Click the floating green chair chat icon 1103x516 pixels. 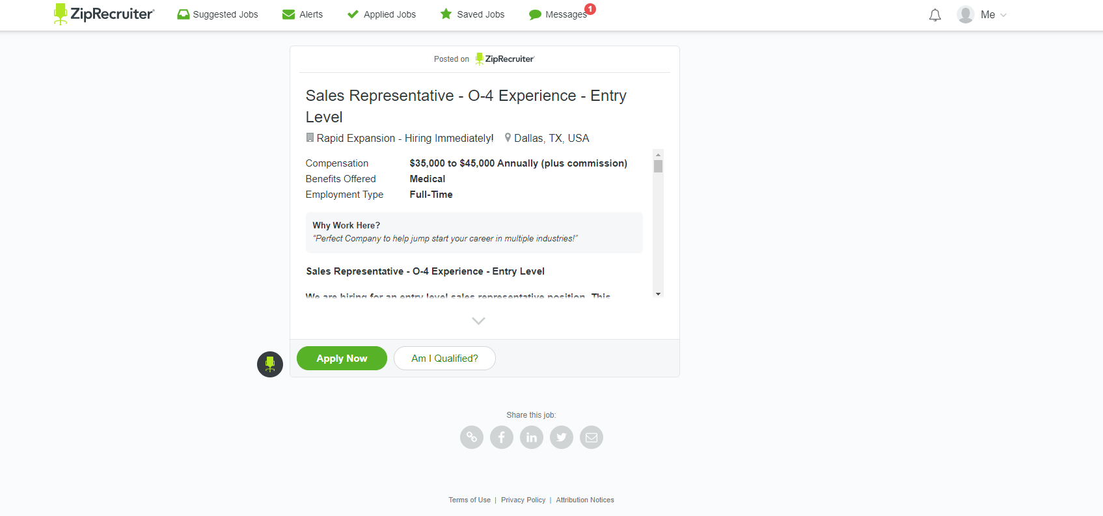pyautogui.click(x=269, y=364)
